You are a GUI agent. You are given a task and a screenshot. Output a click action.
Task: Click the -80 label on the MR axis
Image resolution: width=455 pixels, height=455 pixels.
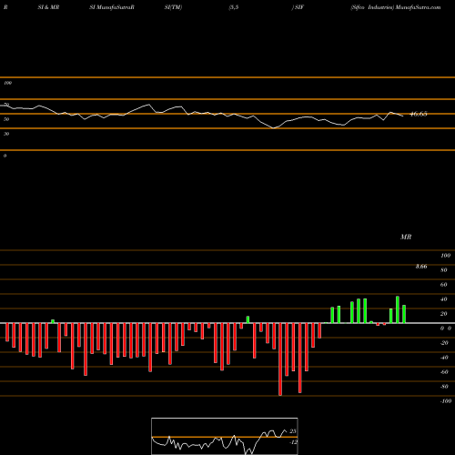[444, 387]
